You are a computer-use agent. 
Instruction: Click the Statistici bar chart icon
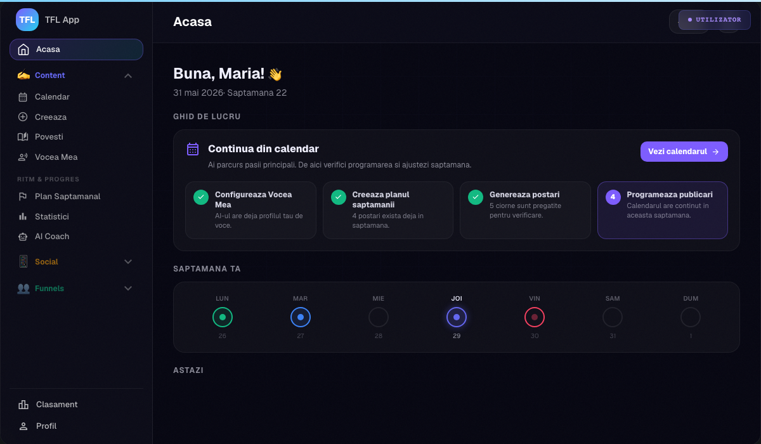23,216
